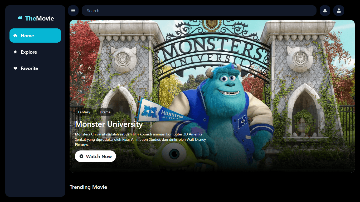Click the hamburger menu icon
Image resolution: width=360 pixels, height=202 pixels.
coord(73,11)
